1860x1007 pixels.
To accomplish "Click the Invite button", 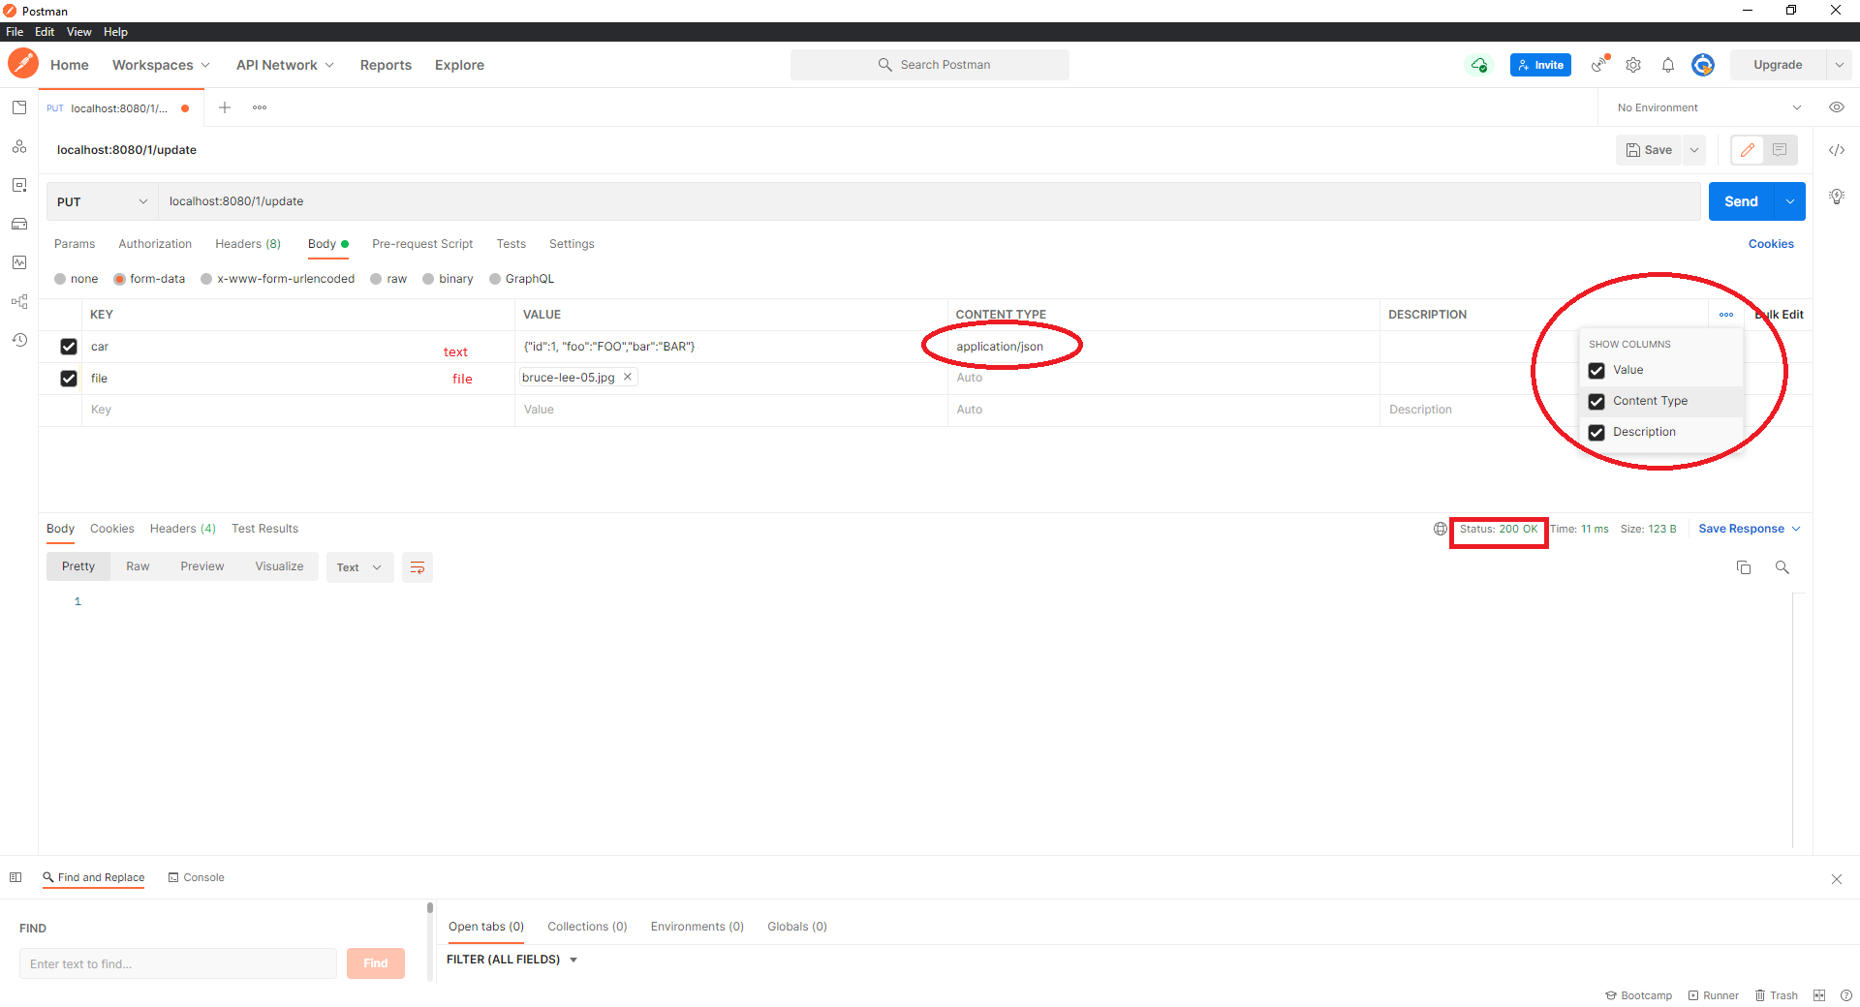I will pyautogui.click(x=1540, y=65).
